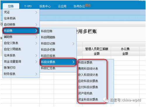
Task: Open the 总账 tab
Action: [x=11, y=6]
